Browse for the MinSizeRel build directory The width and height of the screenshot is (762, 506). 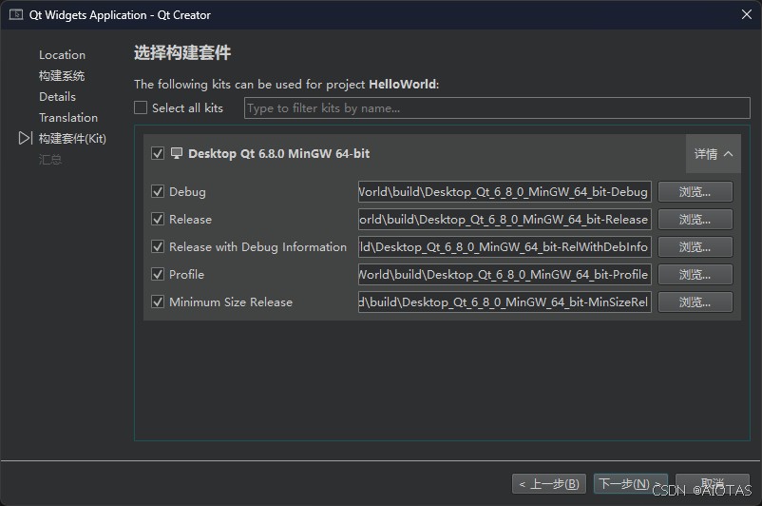[x=695, y=302]
